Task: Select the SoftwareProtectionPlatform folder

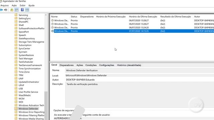Action: pos(31,28)
